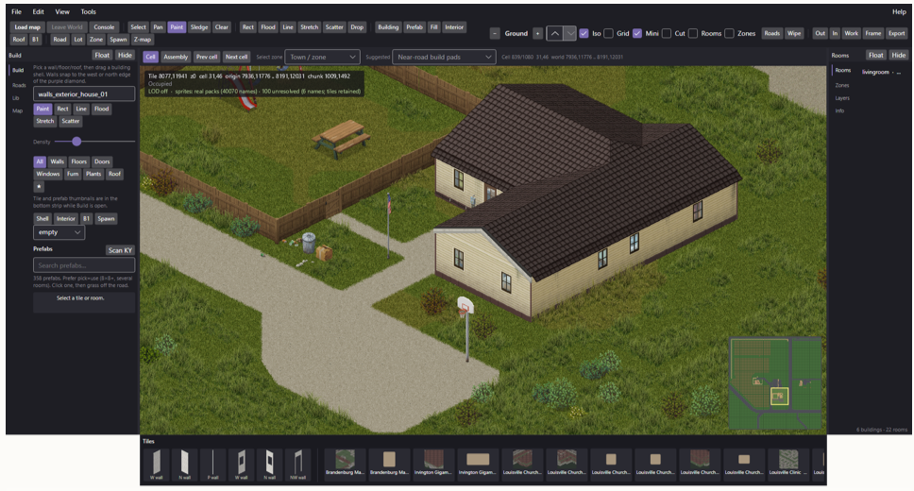Hide the Build panel
Viewport: 914px width, 491px height.
coord(125,55)
